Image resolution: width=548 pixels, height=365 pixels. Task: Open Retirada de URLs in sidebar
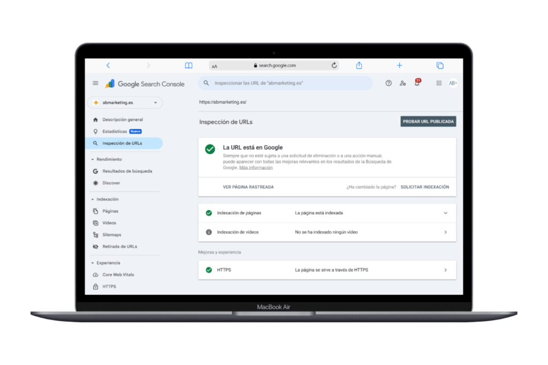click(x=119, y=247)
